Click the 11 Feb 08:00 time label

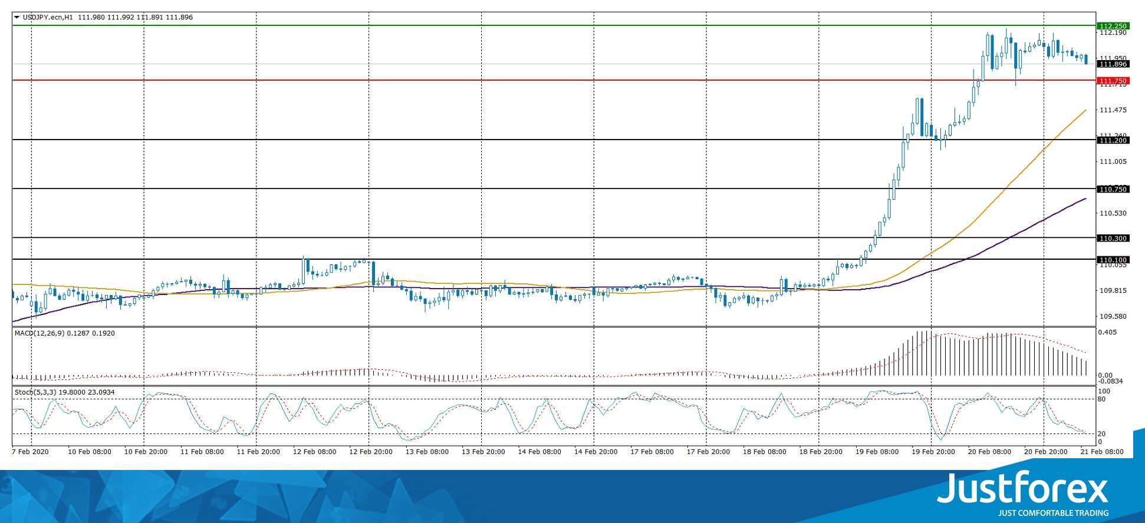[x=202, y=452]
